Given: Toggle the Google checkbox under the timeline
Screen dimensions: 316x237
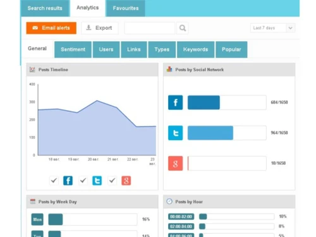Looking at the screenshot, I should pos(112,181).
